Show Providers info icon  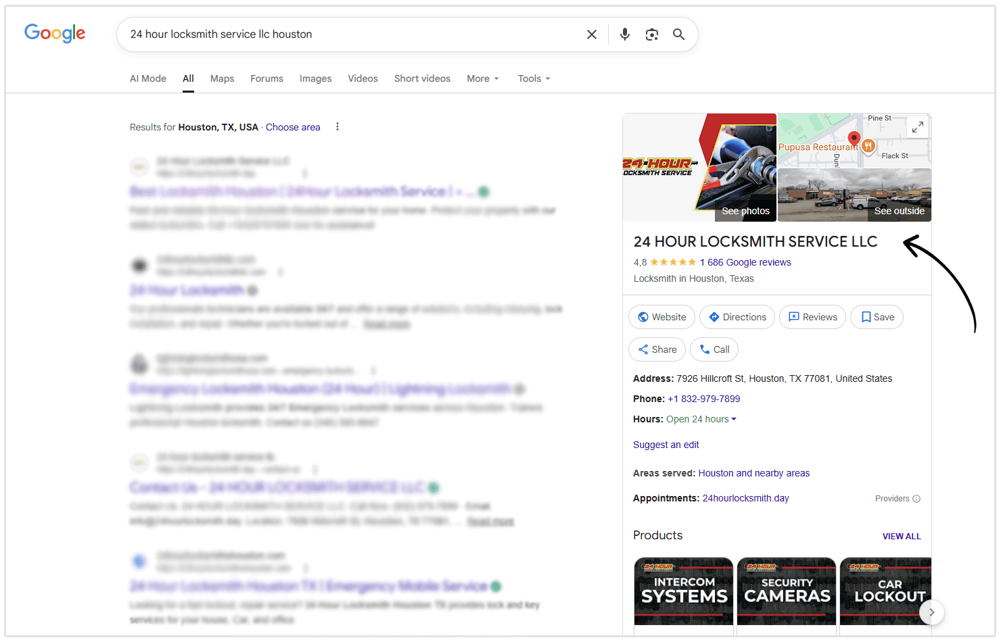point(916,499)
